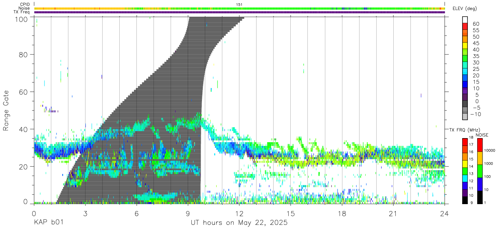Click the black band of the NOISE colorbar
The width and height of the screenshot is (500, 231).
point(479,197)
